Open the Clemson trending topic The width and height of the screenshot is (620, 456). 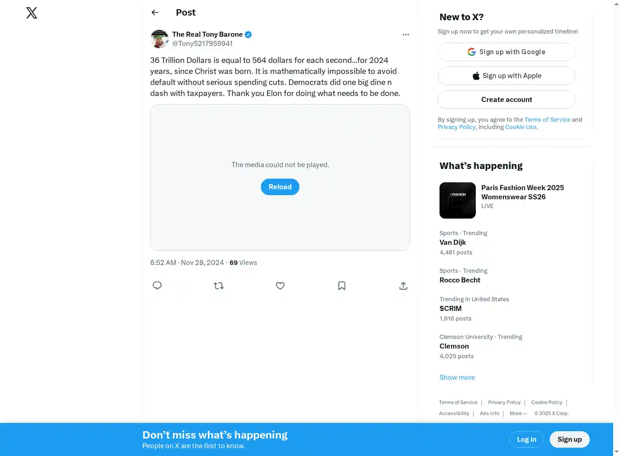tap(454, 346)
